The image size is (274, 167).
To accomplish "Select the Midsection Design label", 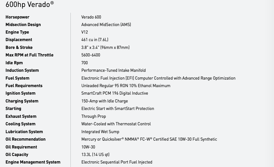I will coord(23,25).
